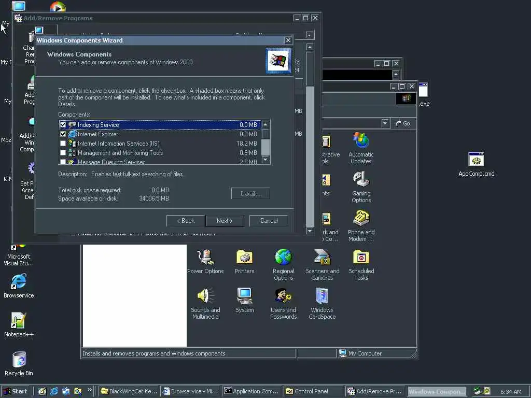Select the Microsoft Visual Studio desktop shortcut
The image size is (531, 398).
click(x=19, y=255)
